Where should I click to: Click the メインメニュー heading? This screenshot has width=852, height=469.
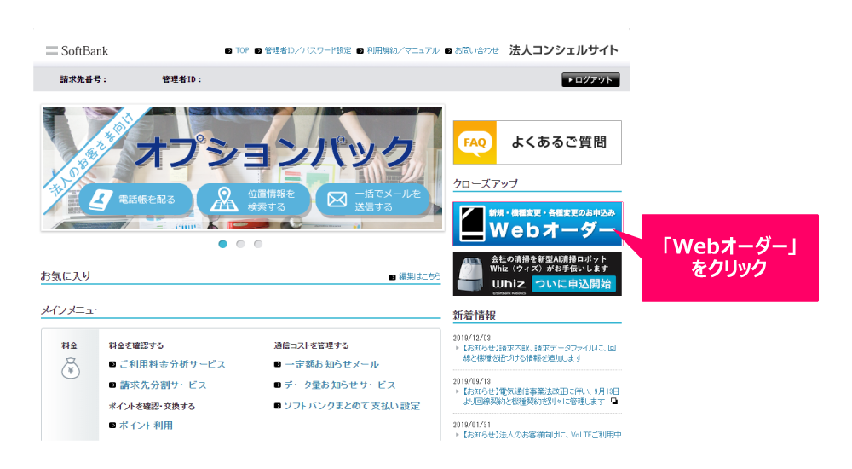(72, 310)
